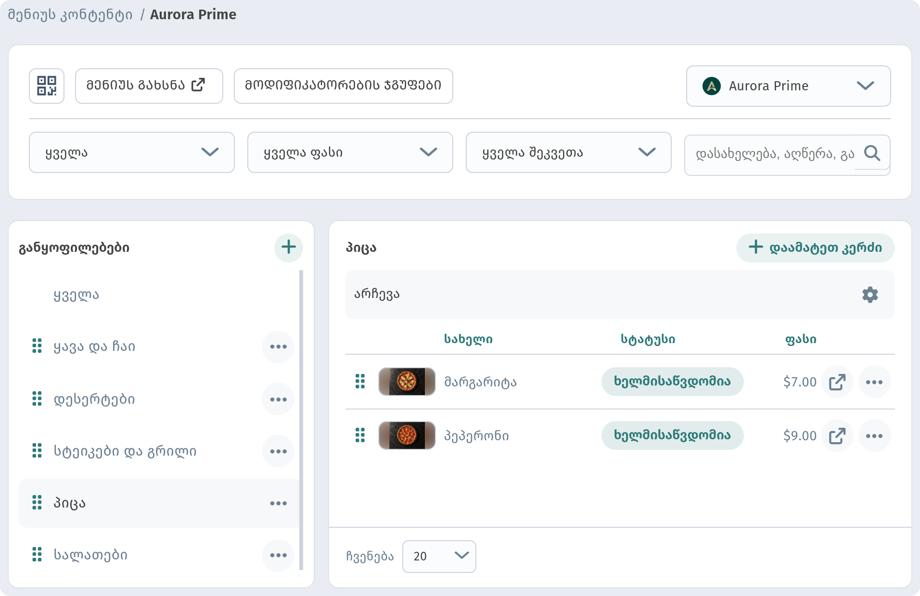Image resolution: width=920 pixels, height=596 pixels.
Task: Toggle პეპერონი availability status badge
Action: [x=673, y=435]
